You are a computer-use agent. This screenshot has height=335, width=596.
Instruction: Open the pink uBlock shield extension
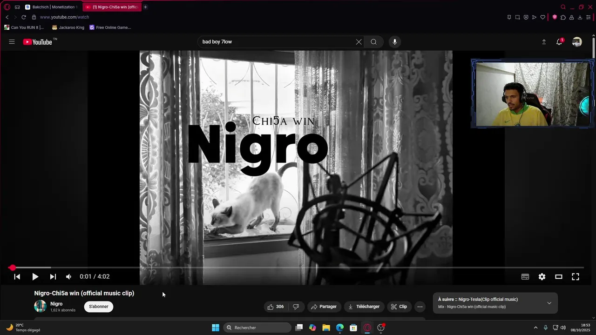(555, 17)
